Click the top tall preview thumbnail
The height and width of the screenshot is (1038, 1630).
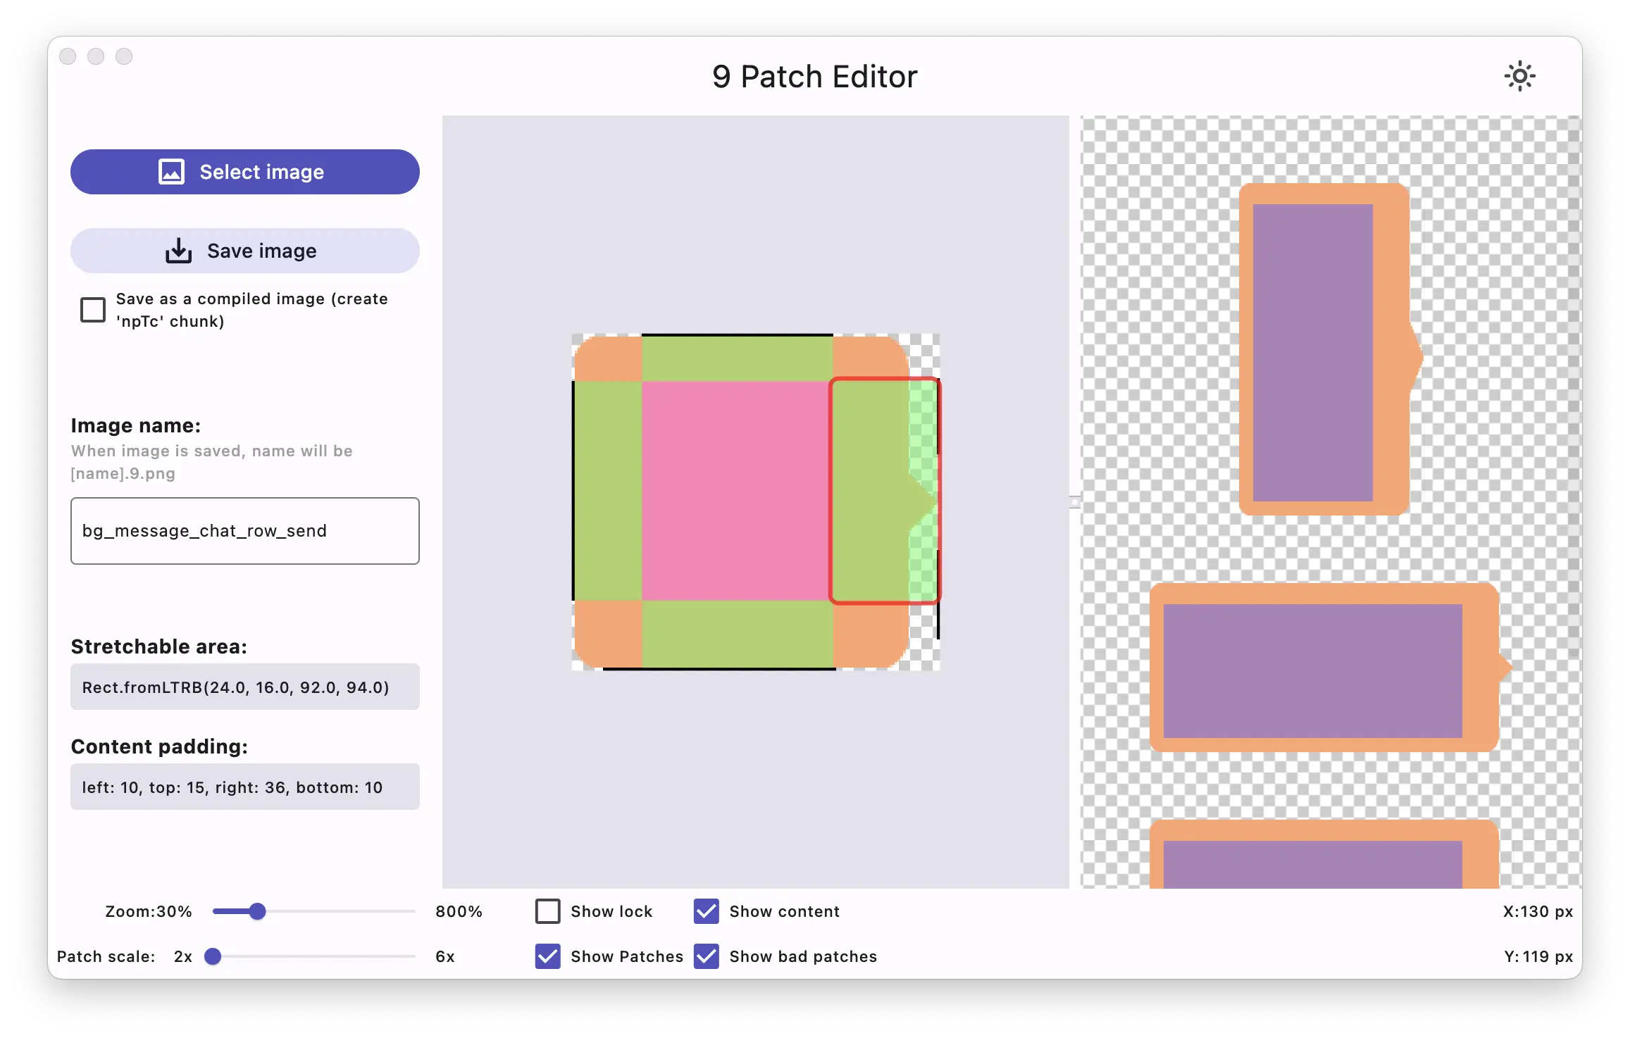(x=1323, y=349)
